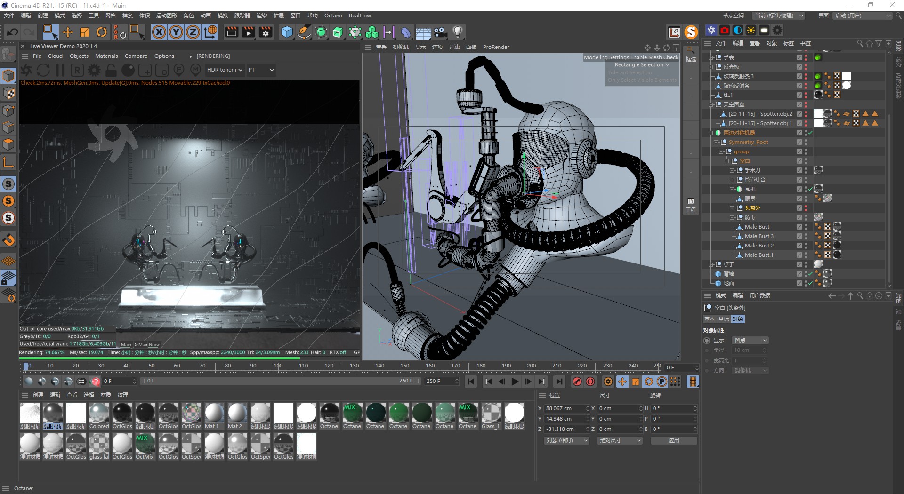Open the Live Viewer Objects menu
The image size is (904, 494).
79,56
